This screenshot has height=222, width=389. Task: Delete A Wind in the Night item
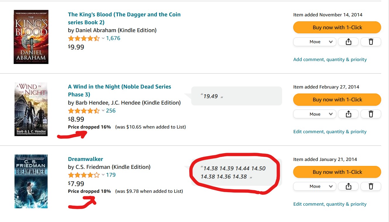click(371, 114)
